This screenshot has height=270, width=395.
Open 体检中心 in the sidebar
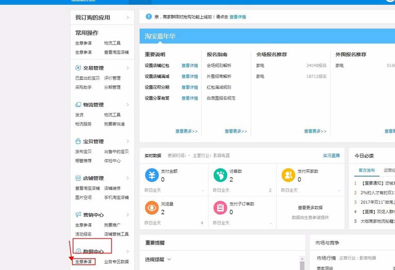112,161
